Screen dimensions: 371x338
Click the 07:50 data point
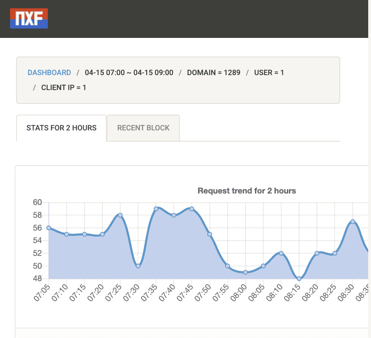tap(209, 234)
